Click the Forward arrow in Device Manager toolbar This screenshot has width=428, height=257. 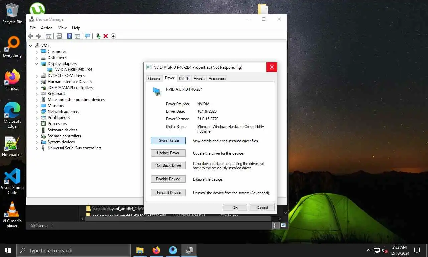point(38,36)
